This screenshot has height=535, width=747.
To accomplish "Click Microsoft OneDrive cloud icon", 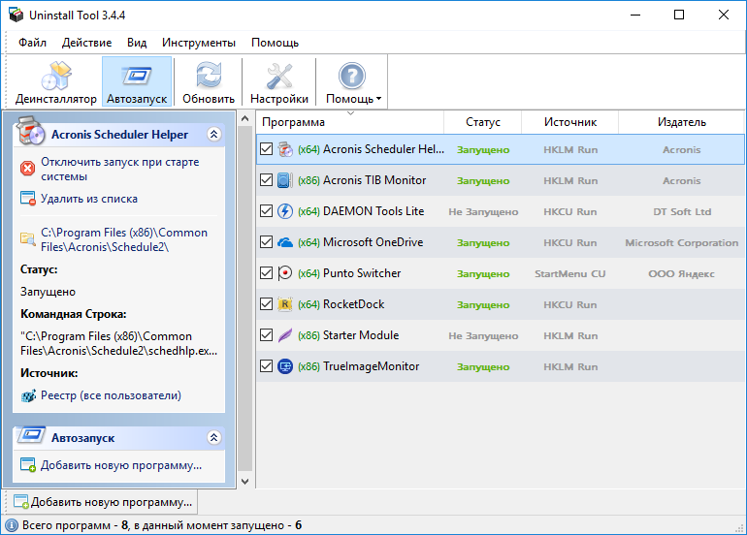I will (285, 242).
